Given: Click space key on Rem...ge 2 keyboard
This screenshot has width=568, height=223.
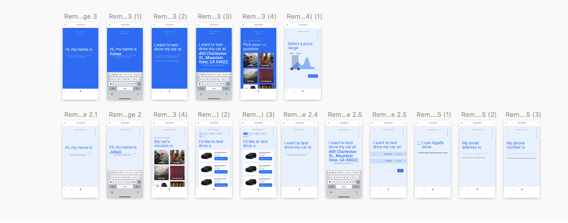Looking at the screenshot, I should [125, 186].
